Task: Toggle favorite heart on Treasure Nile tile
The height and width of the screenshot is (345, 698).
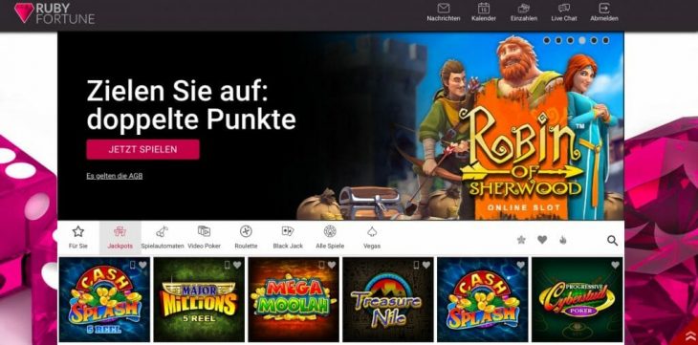Action: coord(426,265)
